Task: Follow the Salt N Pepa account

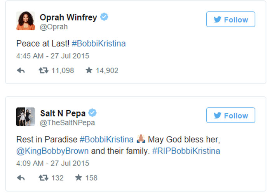Action: click(230, 115)
